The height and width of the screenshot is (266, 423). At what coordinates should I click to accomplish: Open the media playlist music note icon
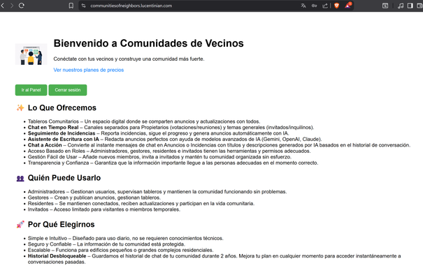pyautogui.click(x=401, y=6)
